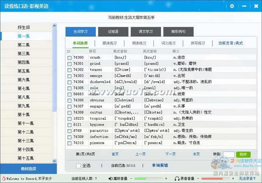
Task: Click the 无法录音? help link
Action: 247,179
